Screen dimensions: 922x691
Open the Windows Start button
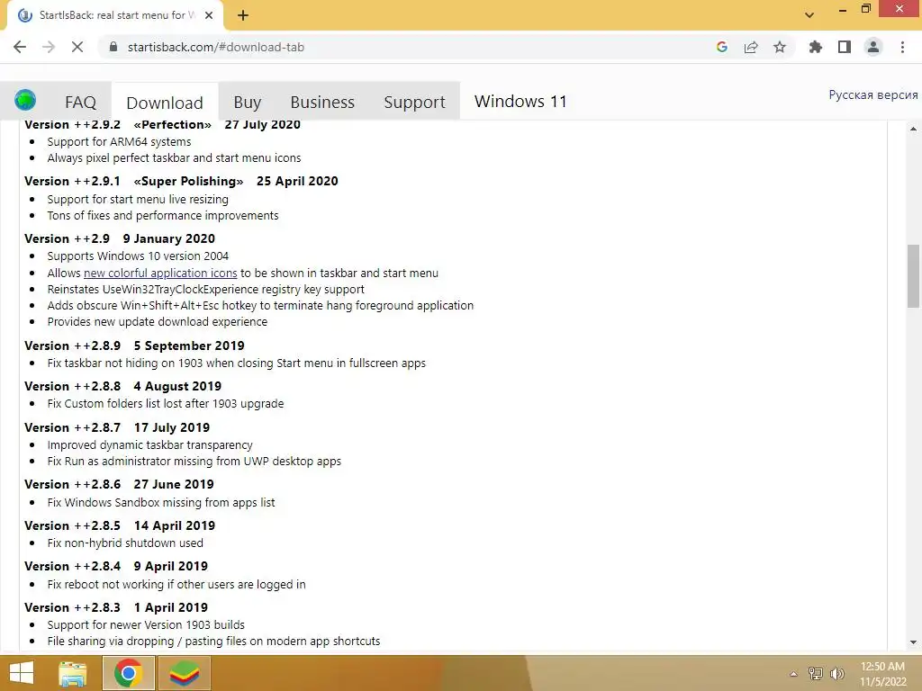[22, 673]
